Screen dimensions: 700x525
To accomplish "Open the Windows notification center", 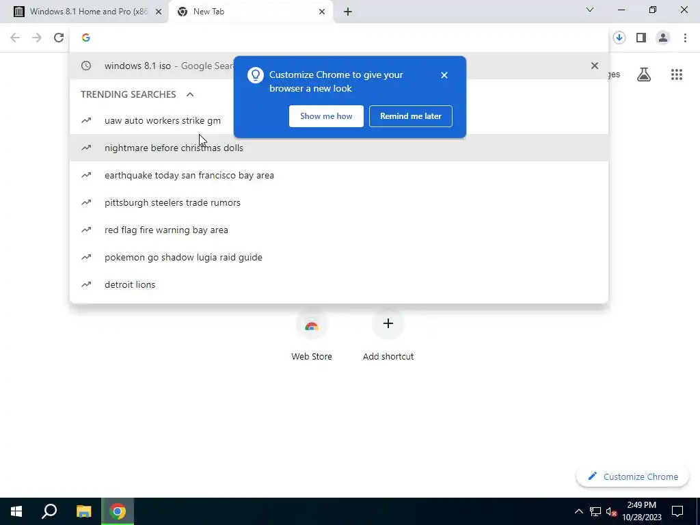I will tap(677, 511).
